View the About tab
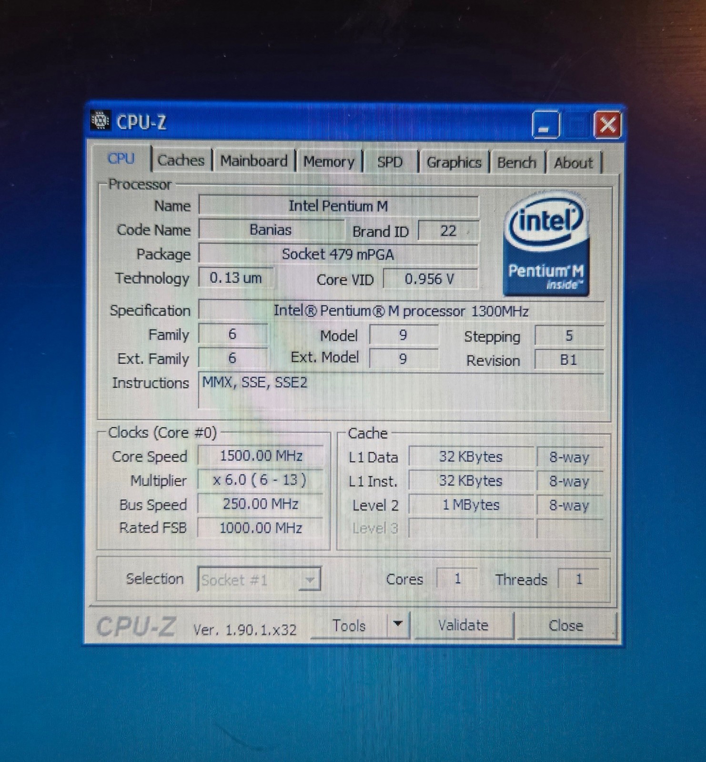The height and width of the screenshot is (762, 706). coord(573,163)
